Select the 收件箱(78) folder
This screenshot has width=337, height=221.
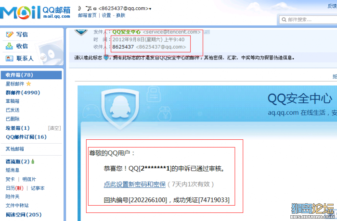coord(31,75)
